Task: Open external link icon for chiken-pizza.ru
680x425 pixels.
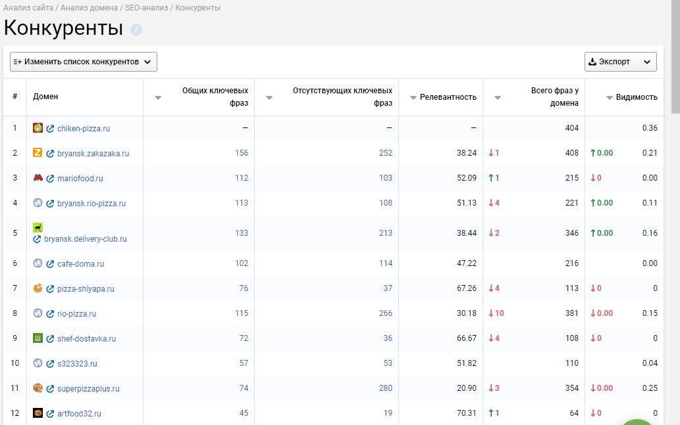Action: [50, 129]
